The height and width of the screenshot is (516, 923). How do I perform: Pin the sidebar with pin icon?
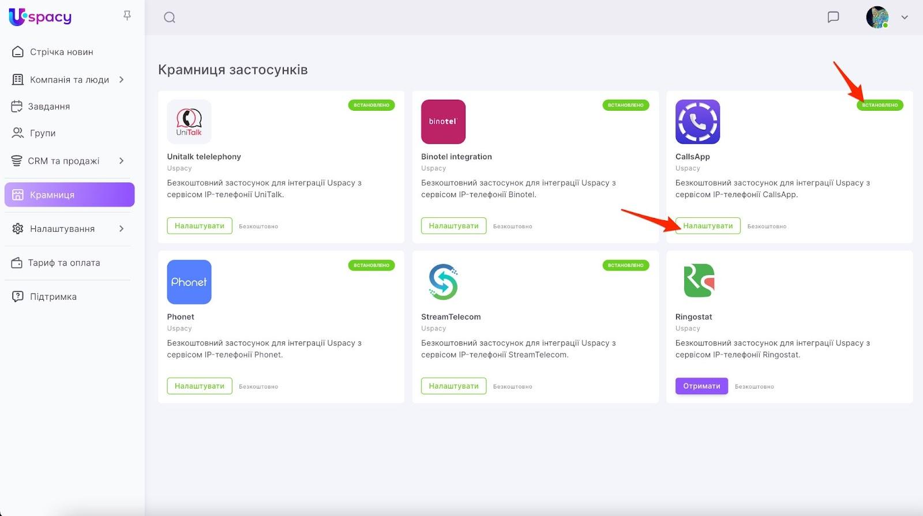[127, 16]
